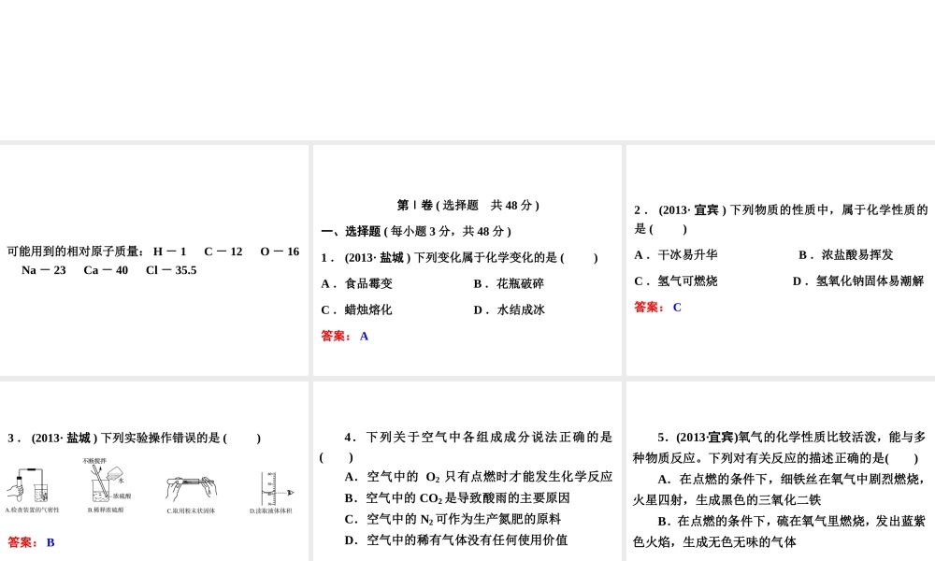Click '不断搅拌' label above diagram B
Image resolution: width=935 pixels, height=561 pixels.
[94, 461]
